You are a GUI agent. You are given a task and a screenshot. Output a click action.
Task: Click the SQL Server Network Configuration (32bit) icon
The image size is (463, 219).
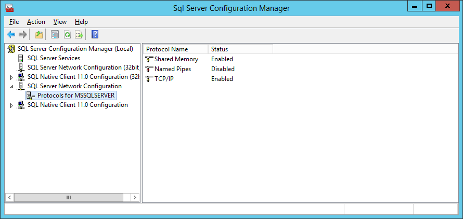21,67
